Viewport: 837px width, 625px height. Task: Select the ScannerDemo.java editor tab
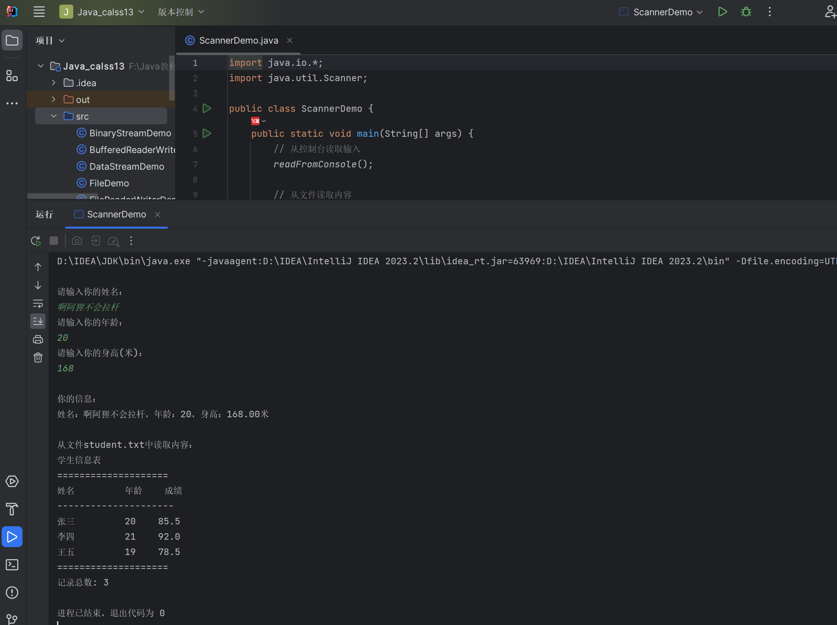point(238,40)
